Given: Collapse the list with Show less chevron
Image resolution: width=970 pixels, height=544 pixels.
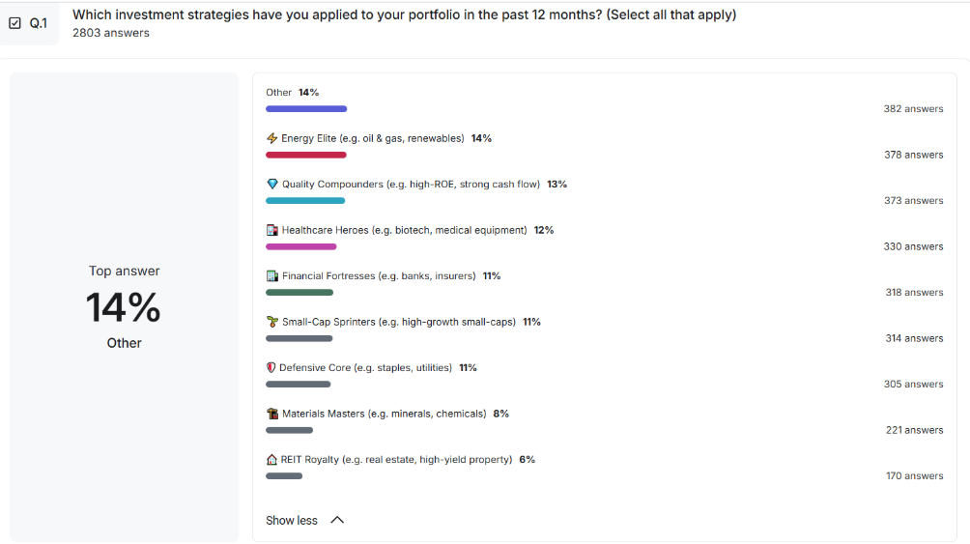Looking at the screenshot, I should point(337,520).
